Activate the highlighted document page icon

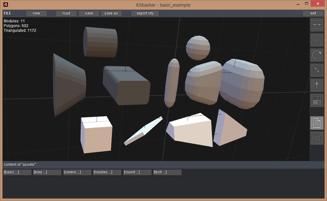pos(317,123)
